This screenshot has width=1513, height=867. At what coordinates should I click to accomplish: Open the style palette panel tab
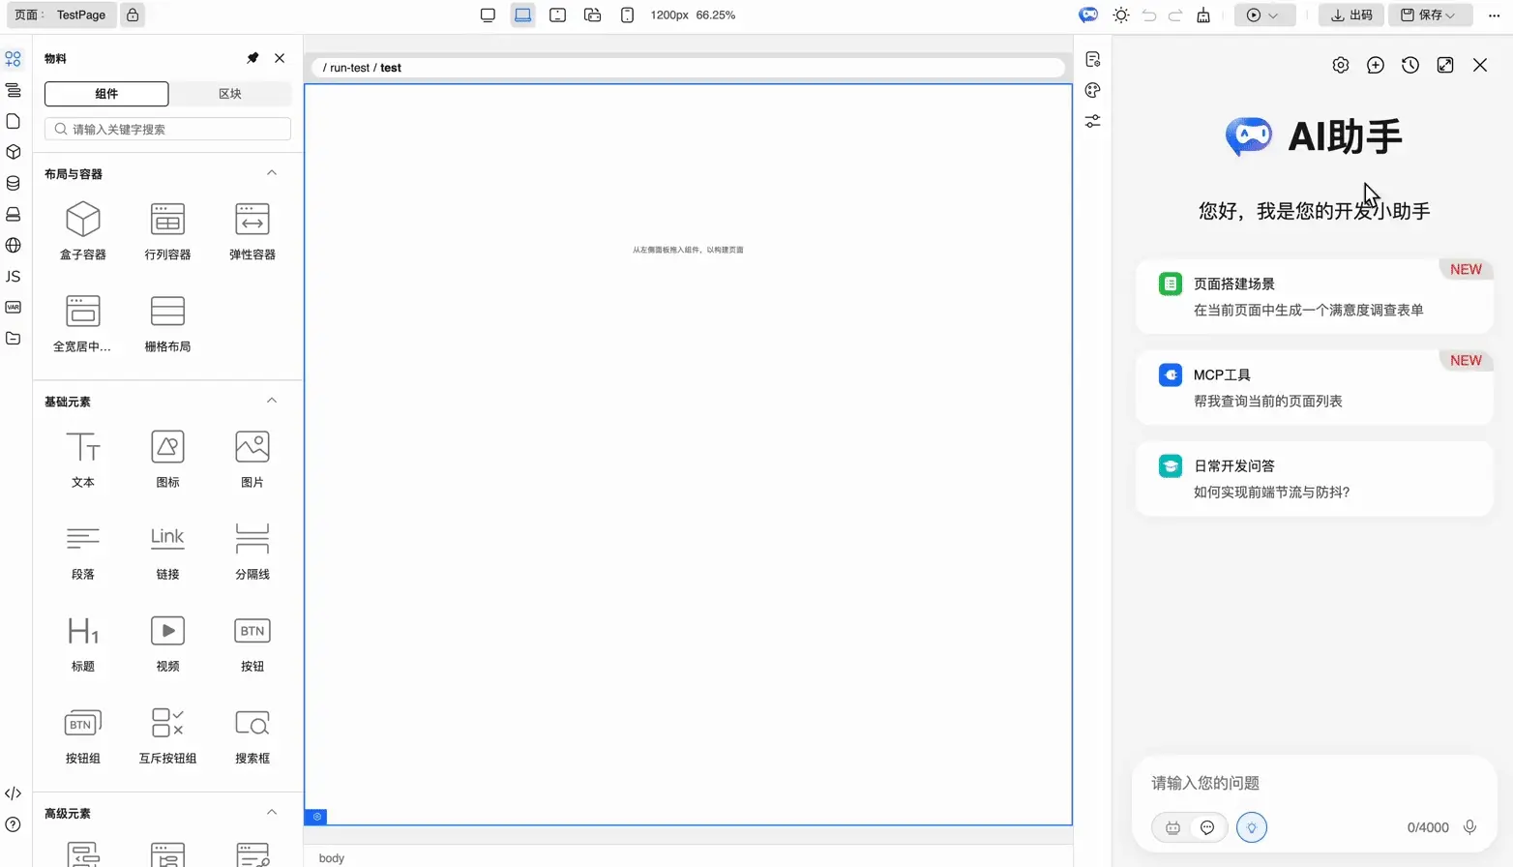click(x=1093, y=90)
